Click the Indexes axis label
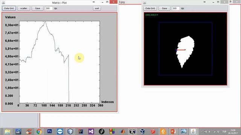 (x=108, y=102)
